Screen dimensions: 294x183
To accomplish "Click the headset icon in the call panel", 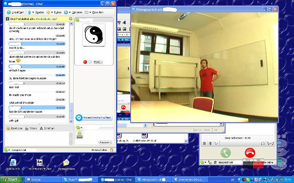I will 263,144.
